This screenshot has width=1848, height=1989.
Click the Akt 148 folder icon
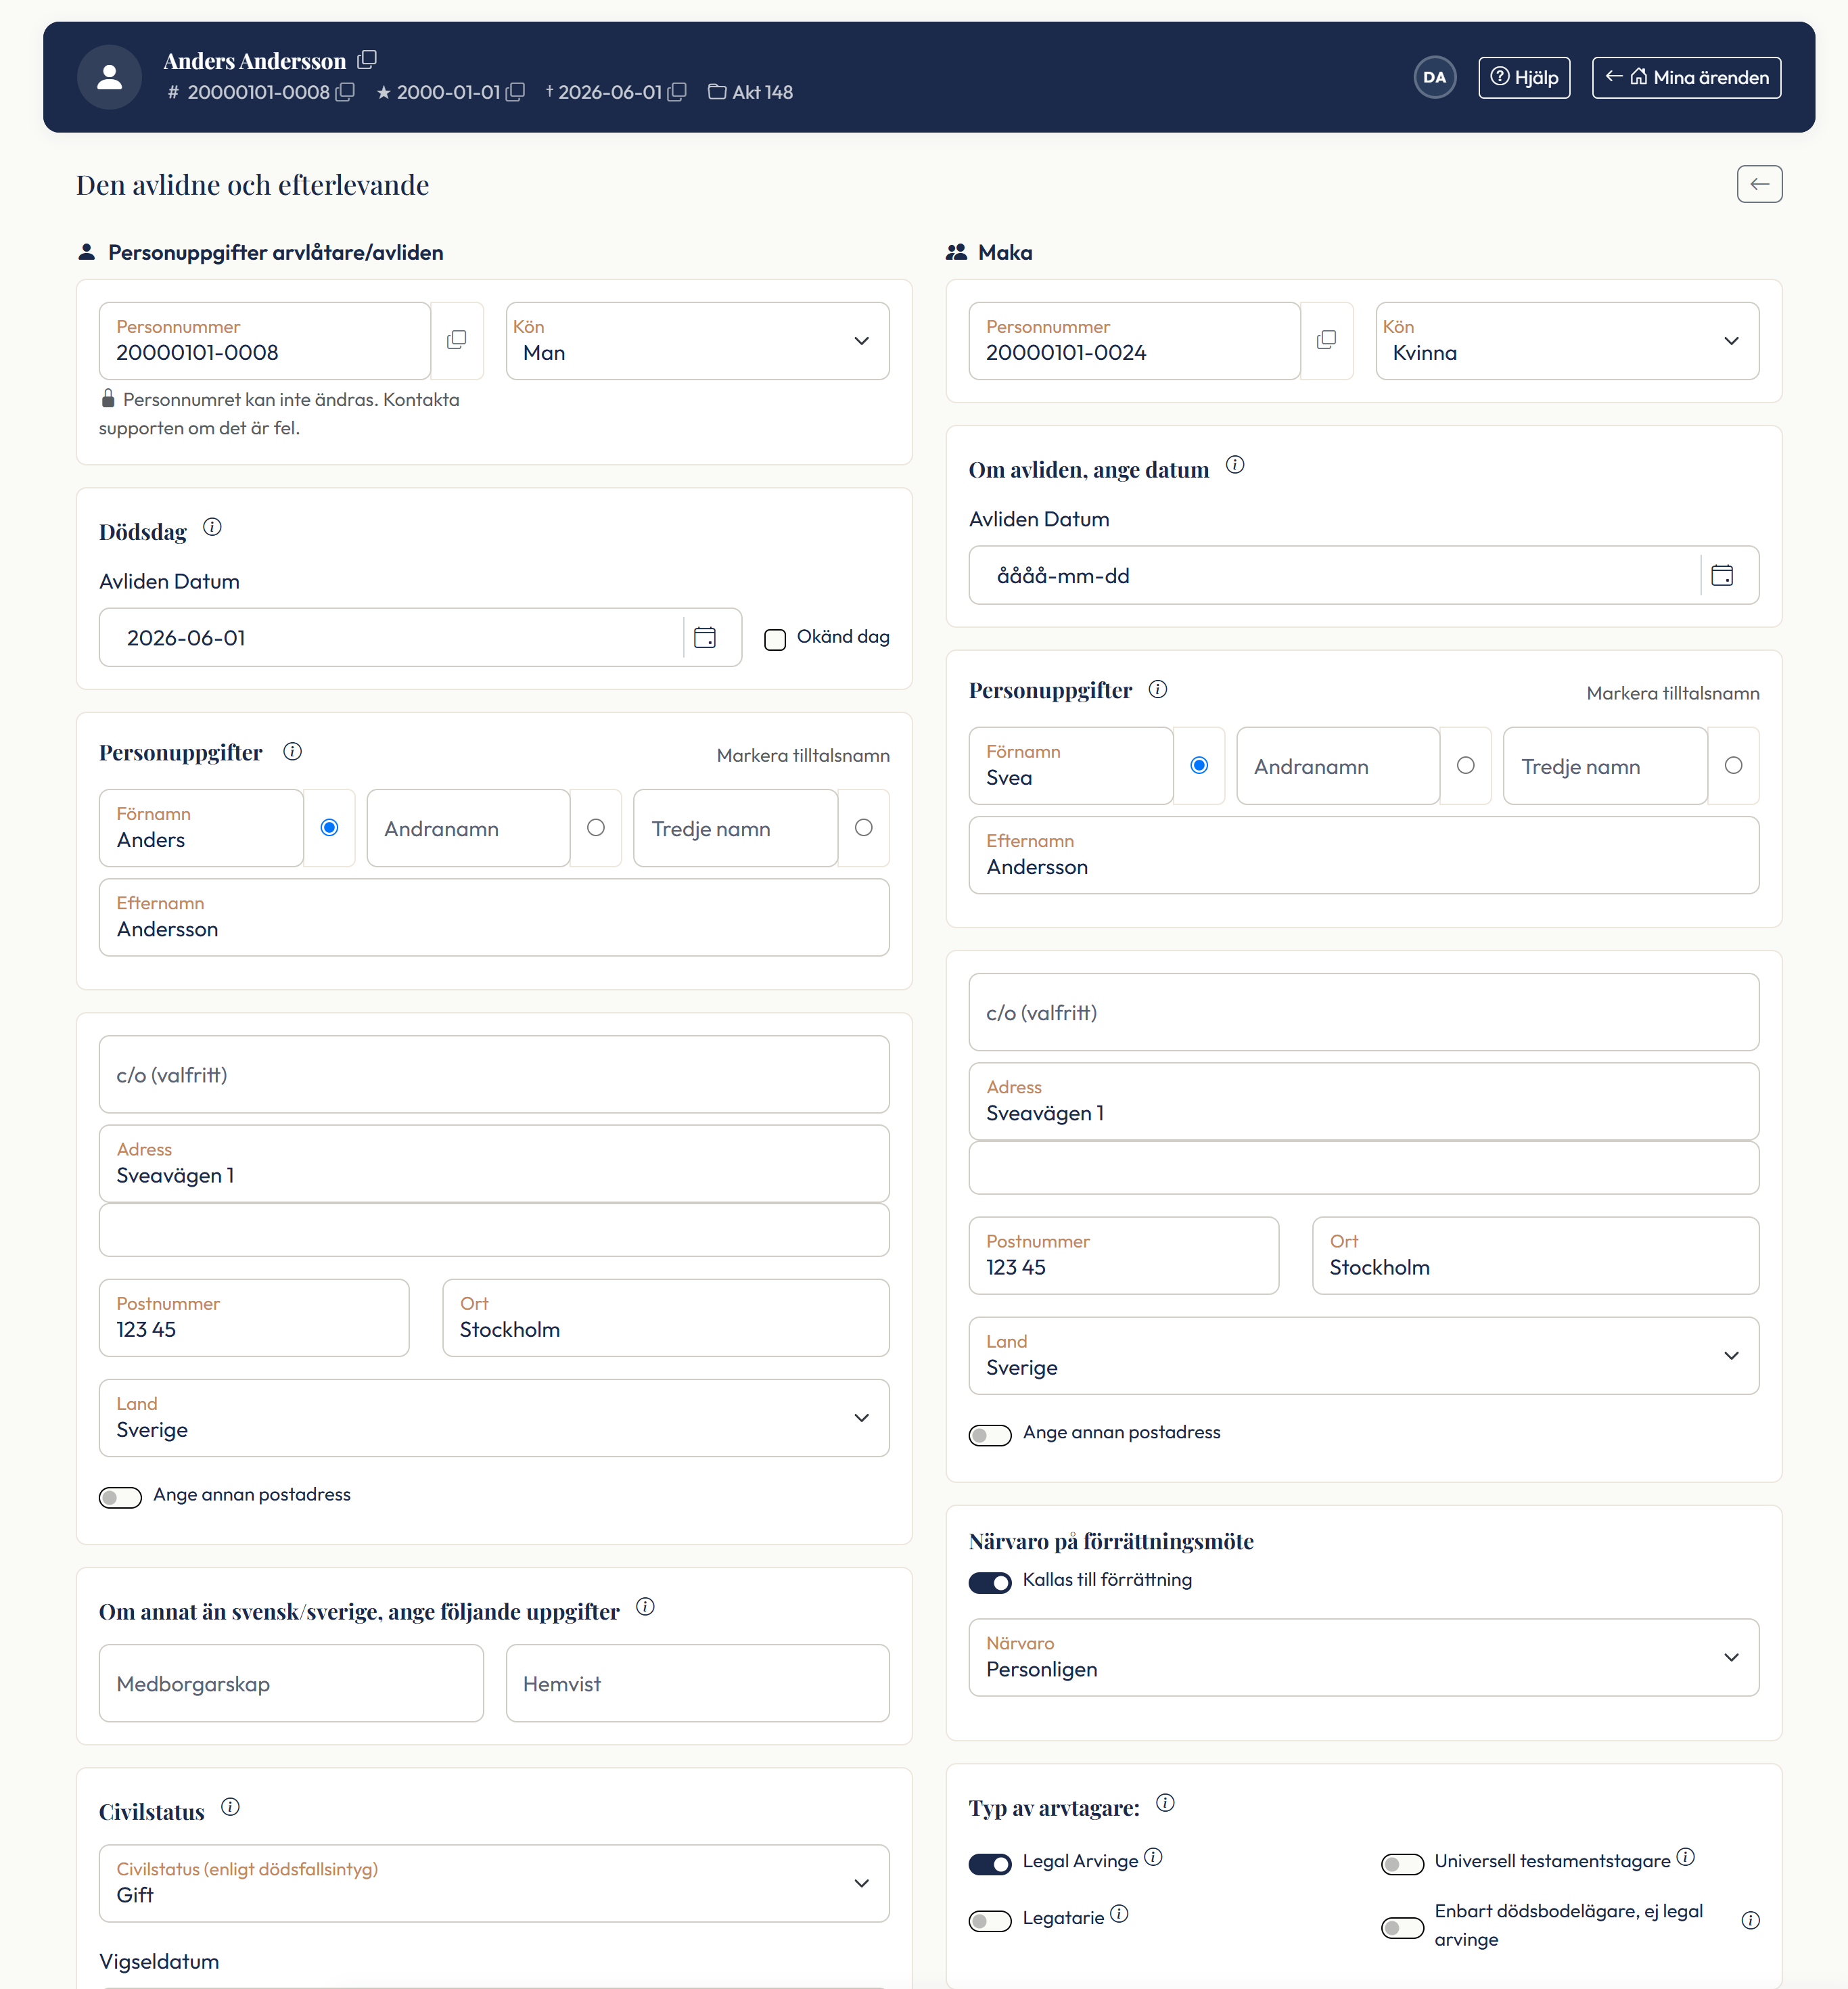coord(717,92)
